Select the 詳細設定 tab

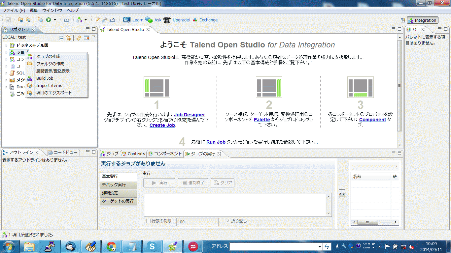click(118, 193)
